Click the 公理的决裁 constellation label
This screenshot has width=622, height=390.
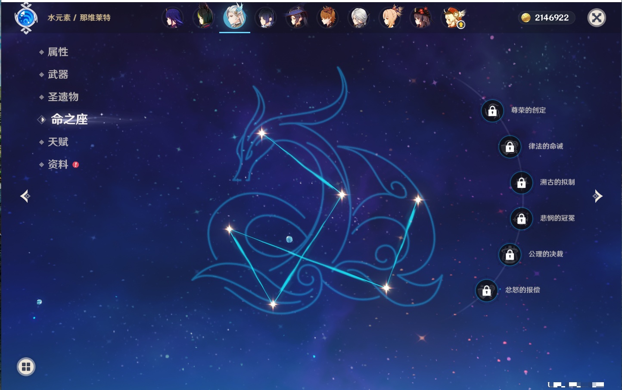pos(546,254)
